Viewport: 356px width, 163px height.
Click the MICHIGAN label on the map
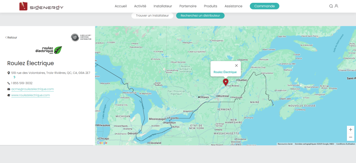(123, 116)
